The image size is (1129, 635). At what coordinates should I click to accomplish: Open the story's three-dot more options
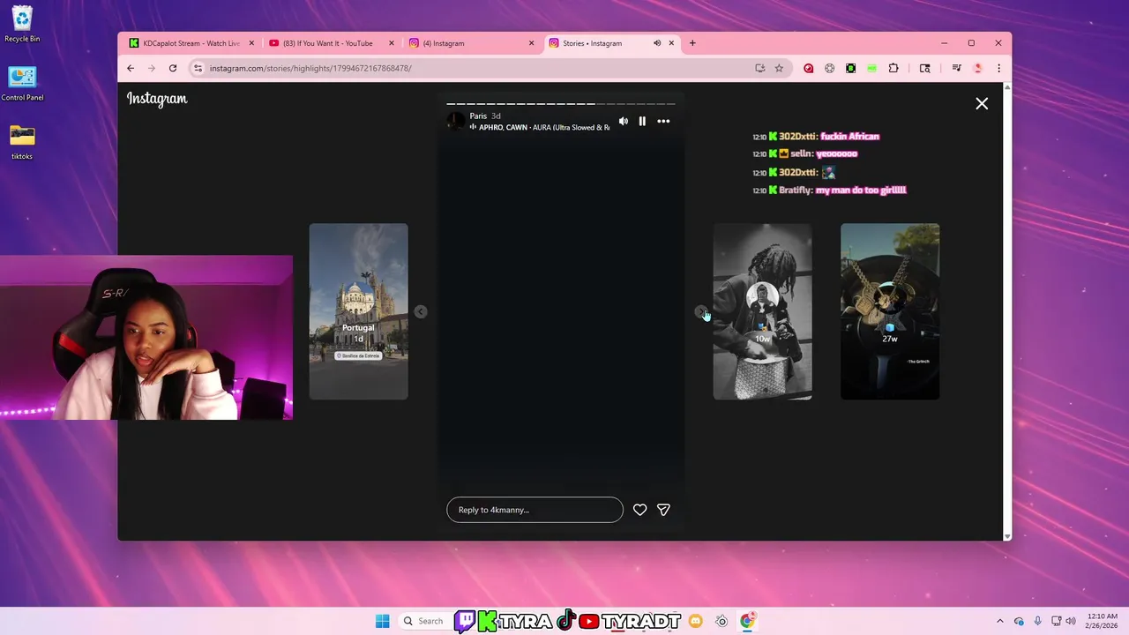pos(663,121)
